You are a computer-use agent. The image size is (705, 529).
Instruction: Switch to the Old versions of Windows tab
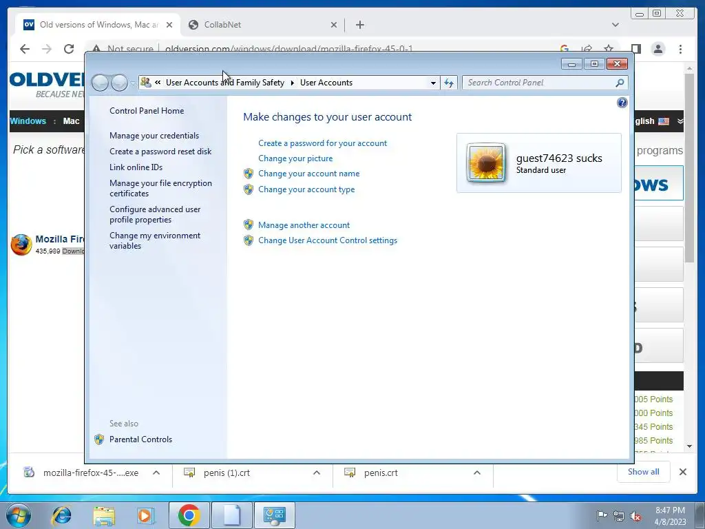tap(98, 25)
